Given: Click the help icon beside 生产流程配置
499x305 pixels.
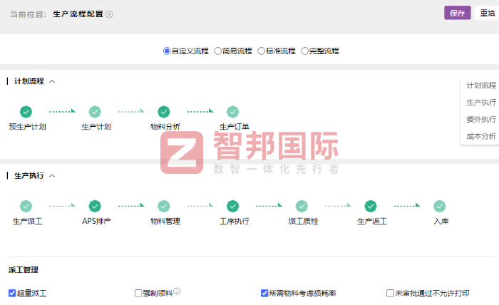Looking at the screenshot, I should click(109, 14).
